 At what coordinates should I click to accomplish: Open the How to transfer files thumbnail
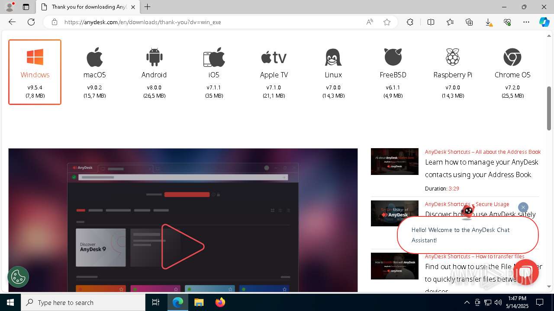pos(395,266)
